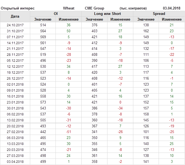
Task: Click Значение subheader under Long или Short
Action: coord(94,19)
